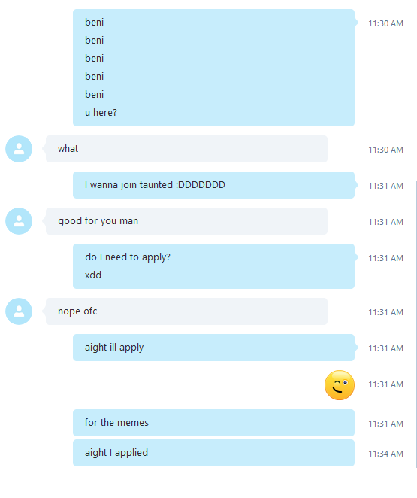Viewport: 417px width, 498px height.
Task: Select the "do I need to apply?" bubble
Action: [213, 266]
